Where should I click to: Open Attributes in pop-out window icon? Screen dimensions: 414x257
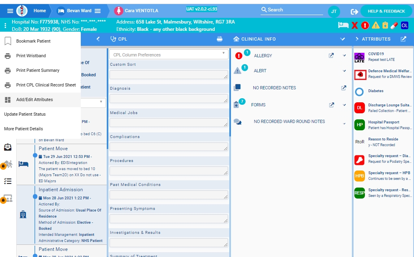pos(403,39)
